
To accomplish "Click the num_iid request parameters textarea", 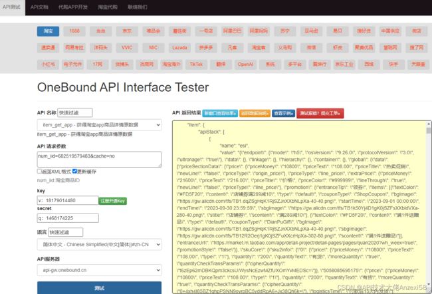I will pyautogui.click(x=99, y=160).
